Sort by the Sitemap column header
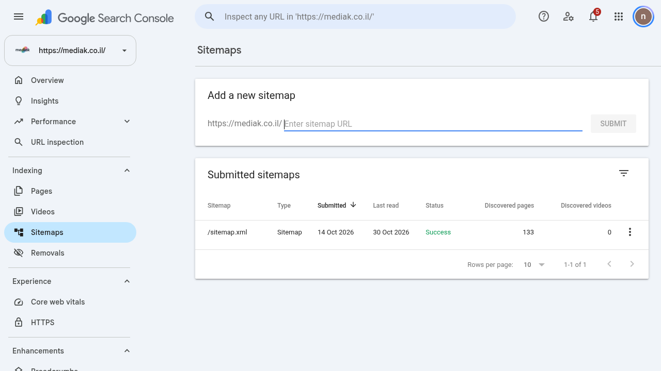Viewport: 661px width, 371px height. point(219,206)
